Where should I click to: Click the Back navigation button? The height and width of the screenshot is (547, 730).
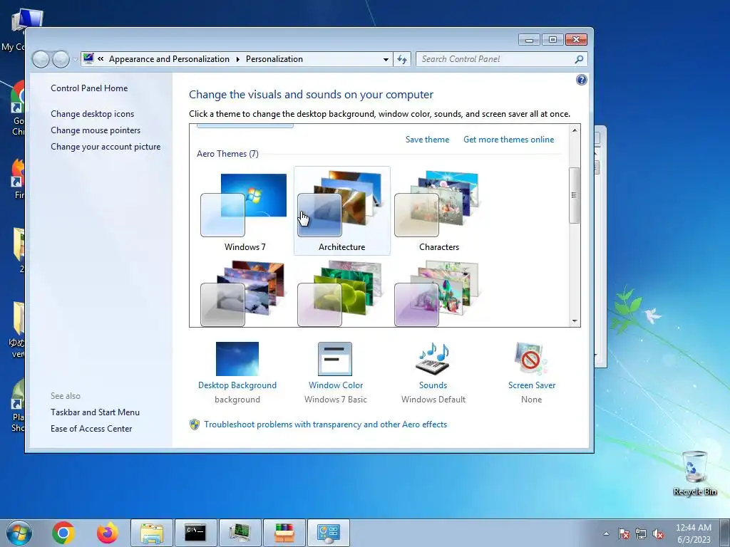pos(41,59)
